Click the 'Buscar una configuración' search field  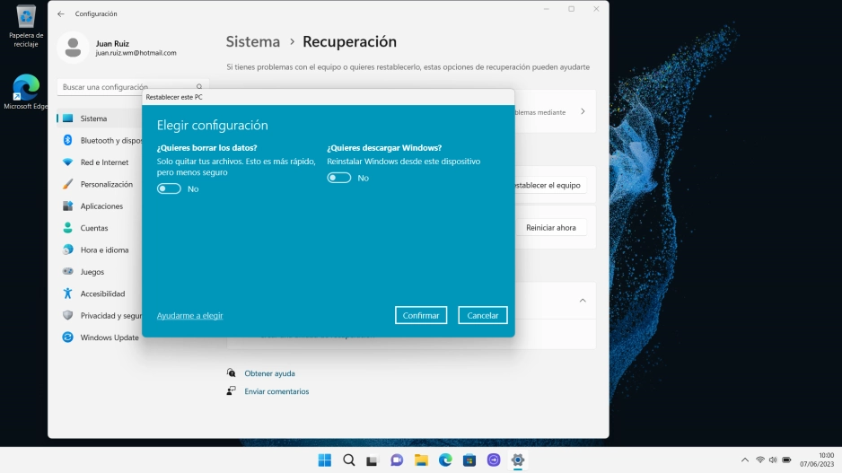click(x=132, y=86)
